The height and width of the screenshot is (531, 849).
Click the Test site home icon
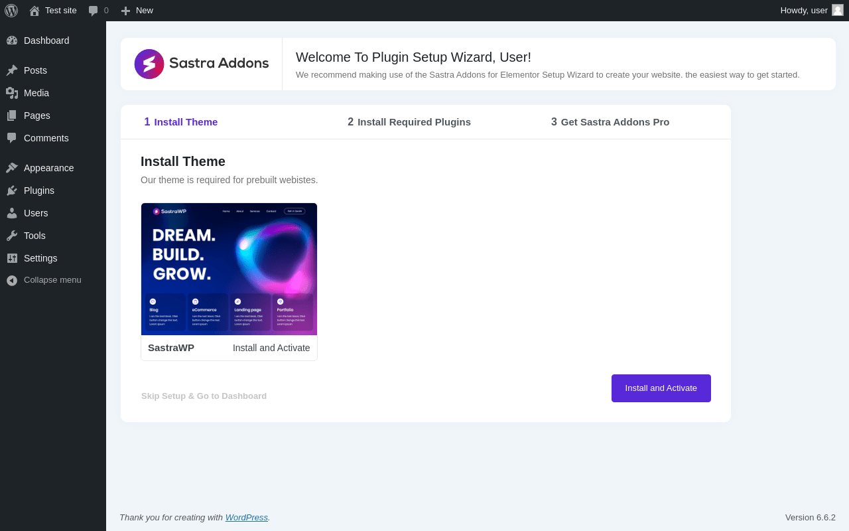(x=34, y=11)
